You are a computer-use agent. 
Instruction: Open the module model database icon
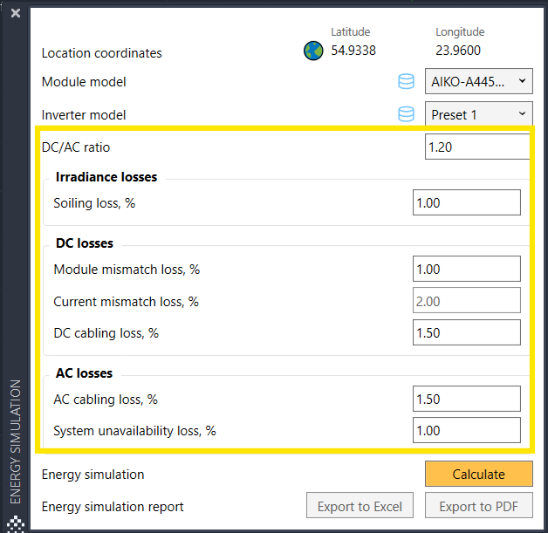(406, 82)
